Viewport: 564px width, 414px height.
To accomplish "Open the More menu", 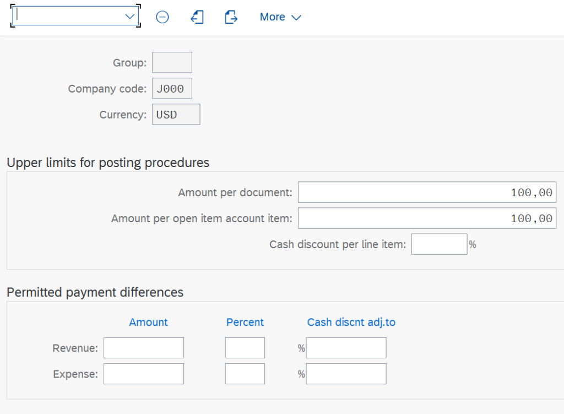I will pyautogui.click(x=280, y=17).
